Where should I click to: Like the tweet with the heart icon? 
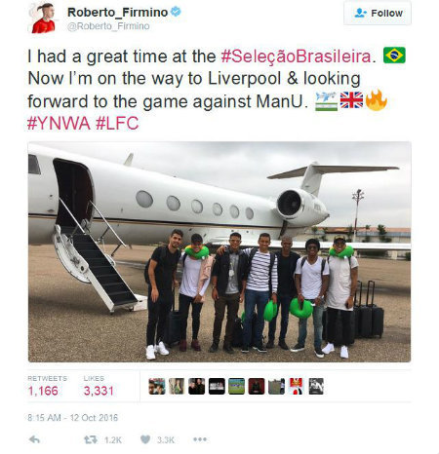coord(145,439)
